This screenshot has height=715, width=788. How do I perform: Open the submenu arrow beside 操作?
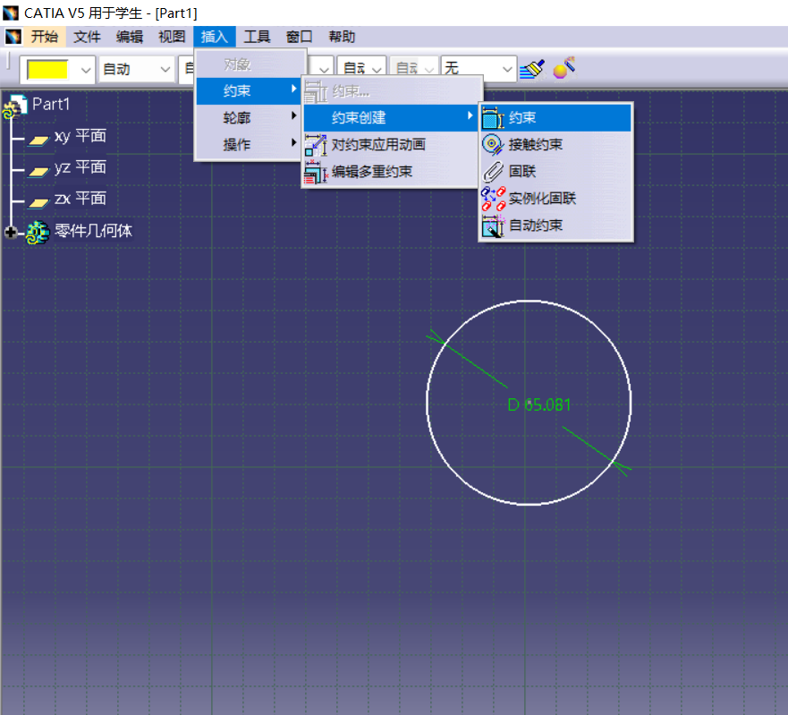tap(294, 143)
